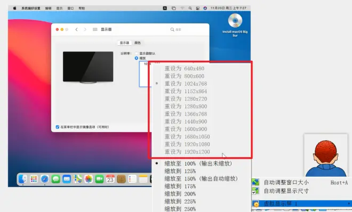Choose 重设为 1440x900
352x212 pixels.
186,121
